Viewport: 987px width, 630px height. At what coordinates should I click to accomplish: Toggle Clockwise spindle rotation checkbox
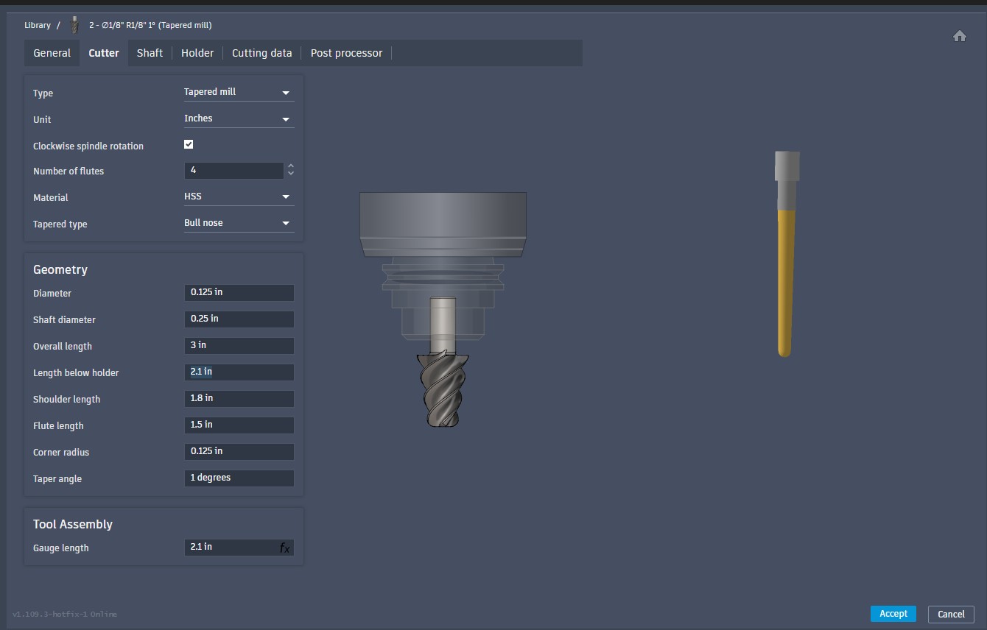click(189, 144)
